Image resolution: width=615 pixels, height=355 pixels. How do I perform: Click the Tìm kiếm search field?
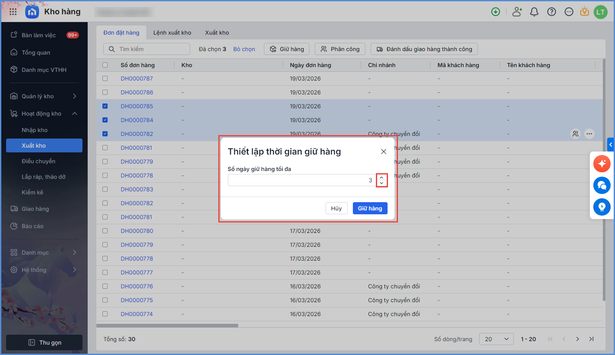[147, 49]
